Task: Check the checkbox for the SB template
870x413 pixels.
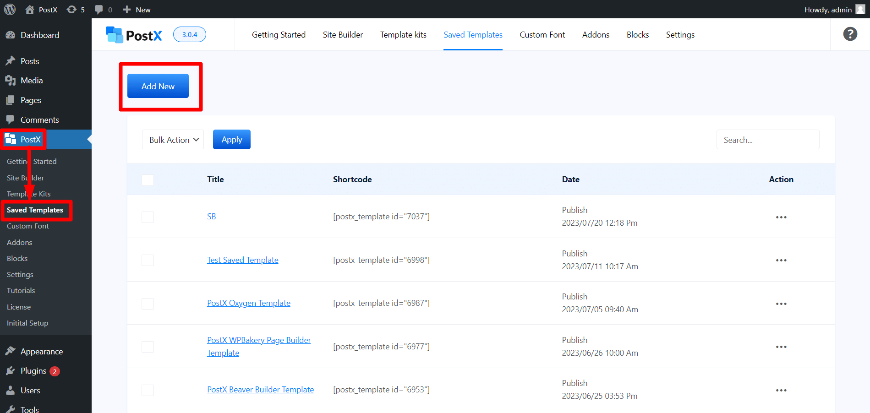Action: pos(148,217)
